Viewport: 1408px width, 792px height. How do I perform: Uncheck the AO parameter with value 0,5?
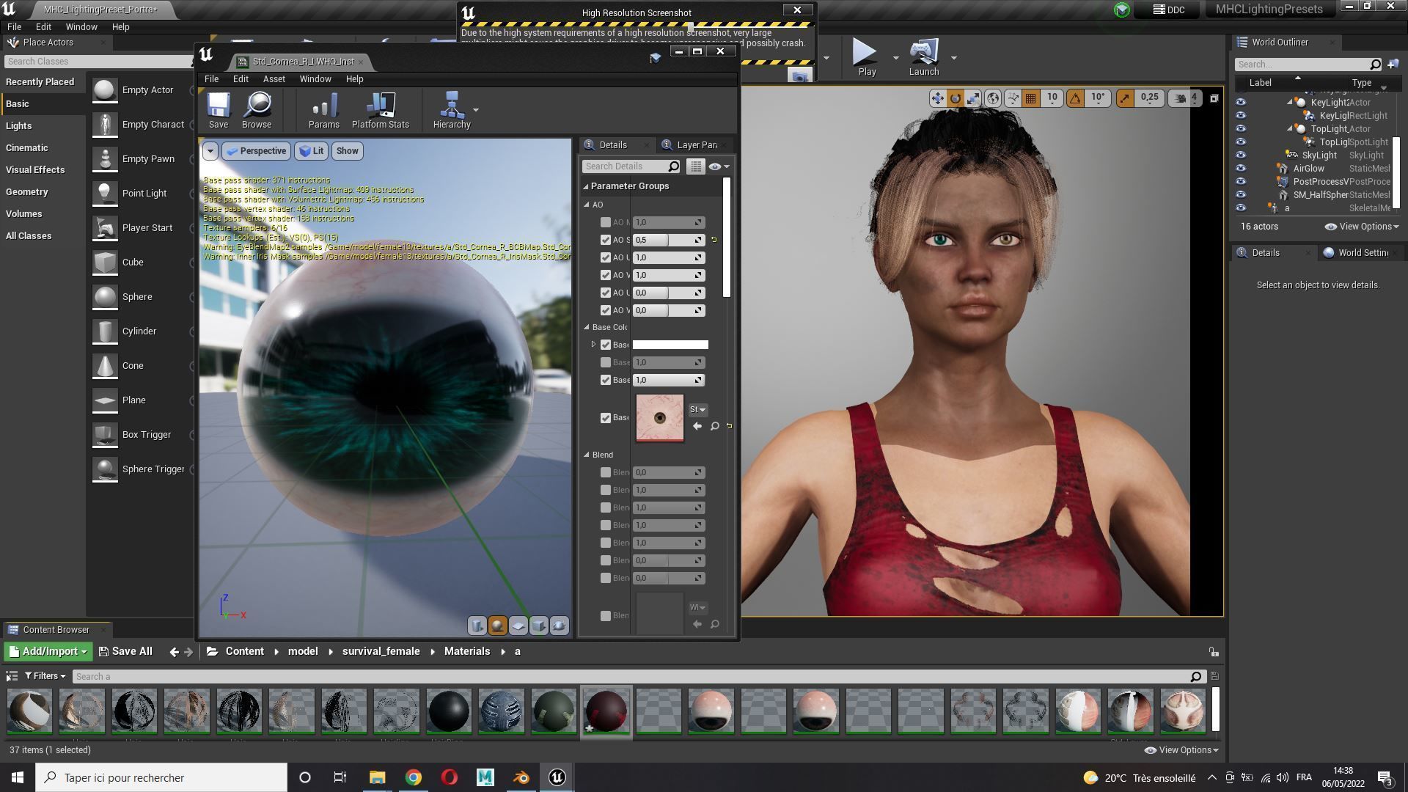(605, 240)
